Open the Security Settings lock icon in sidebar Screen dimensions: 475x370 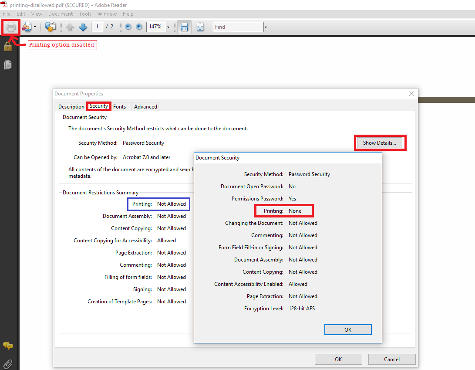(7, 47)
